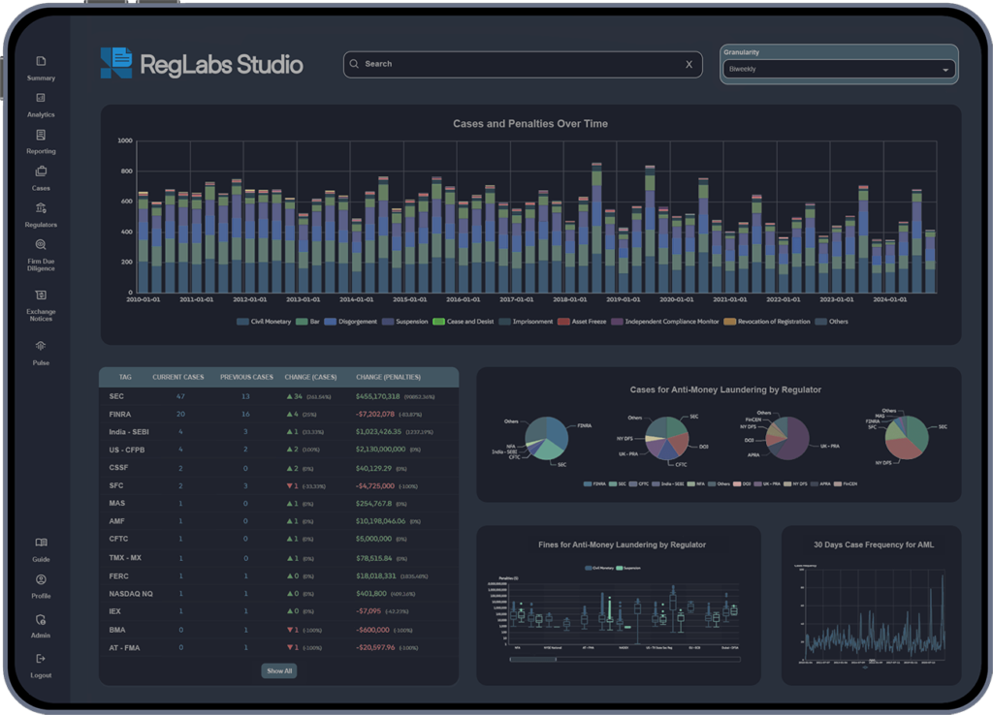Open the Cases briefcase icon
This screenshot has height=715, width=993.
coord(41,171)
